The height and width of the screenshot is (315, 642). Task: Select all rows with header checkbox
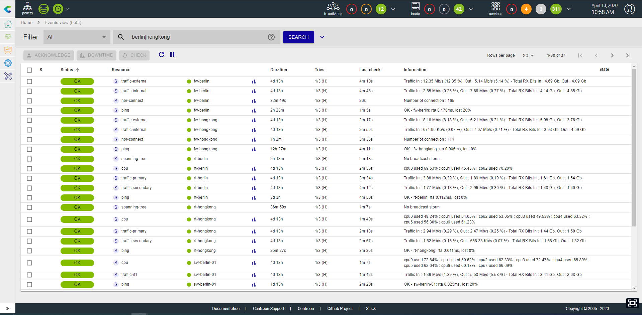coord(29,70)
